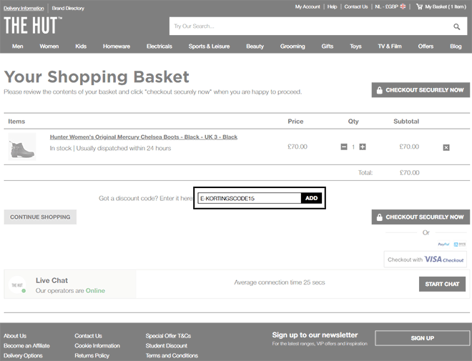Open Become an Affiliate link
This screenshot has width=472, height=361.
[26, 346]
